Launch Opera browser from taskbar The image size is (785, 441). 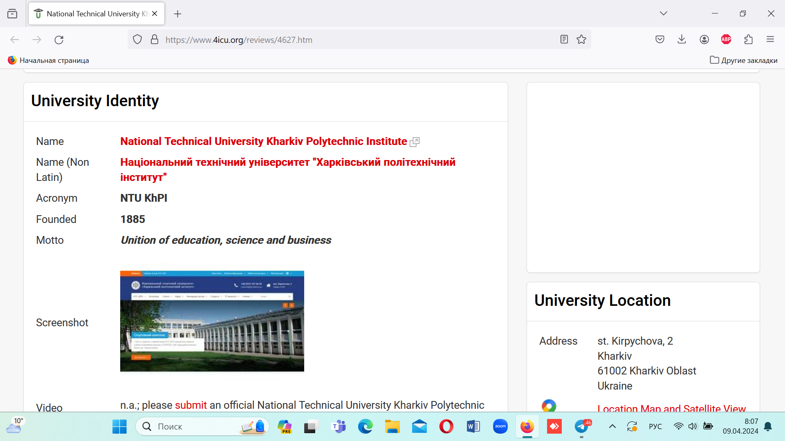point(446,427)
